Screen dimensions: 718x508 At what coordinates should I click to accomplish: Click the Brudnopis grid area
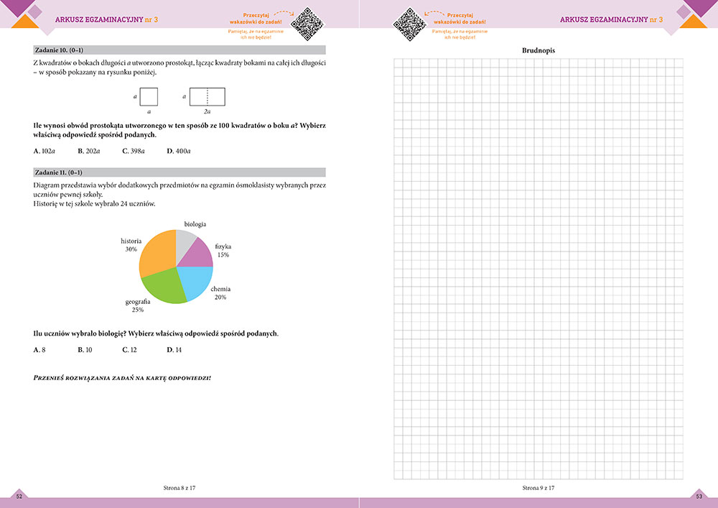pos(538,269)
